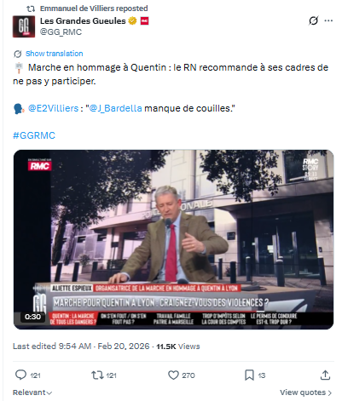Screen dimensions: 342x401
Task: Open the #GGRMC hashtag
Action: click(x=34, y=135)
